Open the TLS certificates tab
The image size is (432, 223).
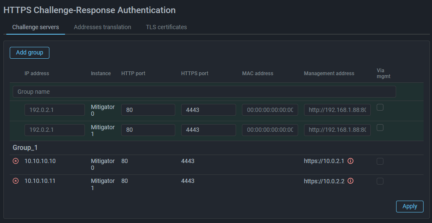pyautogui.click(x=166, y=27)
